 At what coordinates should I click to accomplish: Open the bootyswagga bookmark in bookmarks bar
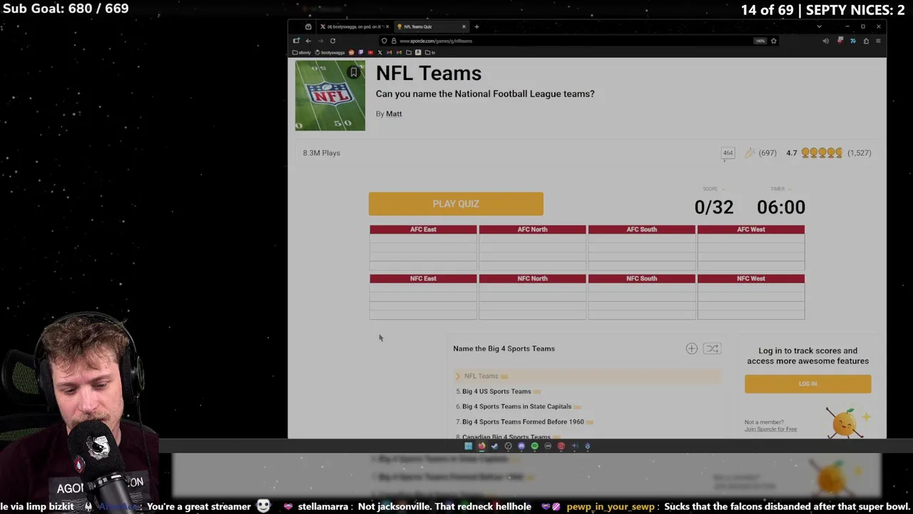330,52
